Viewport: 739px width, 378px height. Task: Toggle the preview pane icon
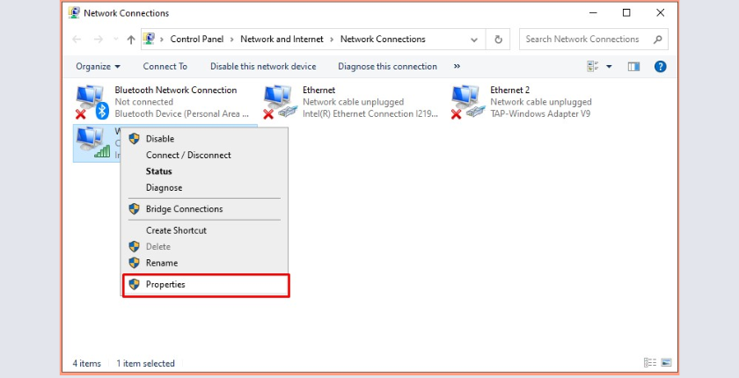point(634,67)
